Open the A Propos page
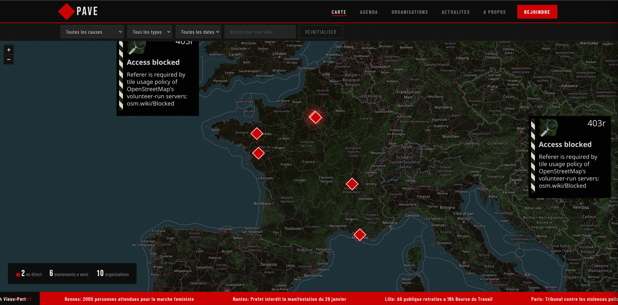Screen dimensions: 618x305 click(x=494, y=12)
